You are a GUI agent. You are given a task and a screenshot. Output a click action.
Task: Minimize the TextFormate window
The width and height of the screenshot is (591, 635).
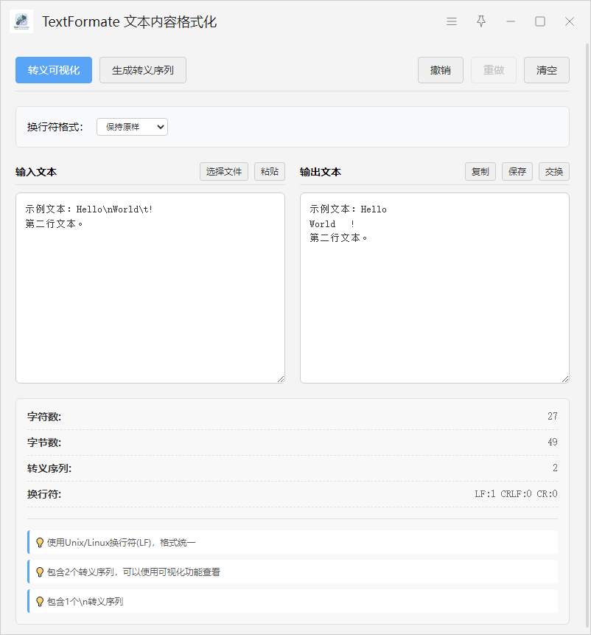pyautogui.click(x=511, y=22)
